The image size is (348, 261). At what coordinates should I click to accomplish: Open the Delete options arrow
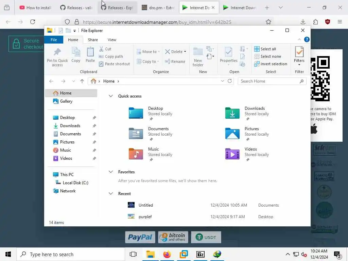click(185, 52)
